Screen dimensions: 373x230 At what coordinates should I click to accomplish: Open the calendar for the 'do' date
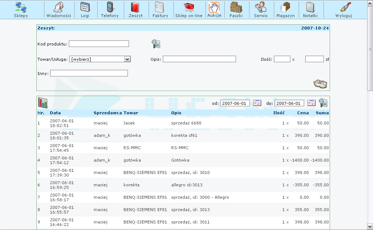(x=311, y=103)
